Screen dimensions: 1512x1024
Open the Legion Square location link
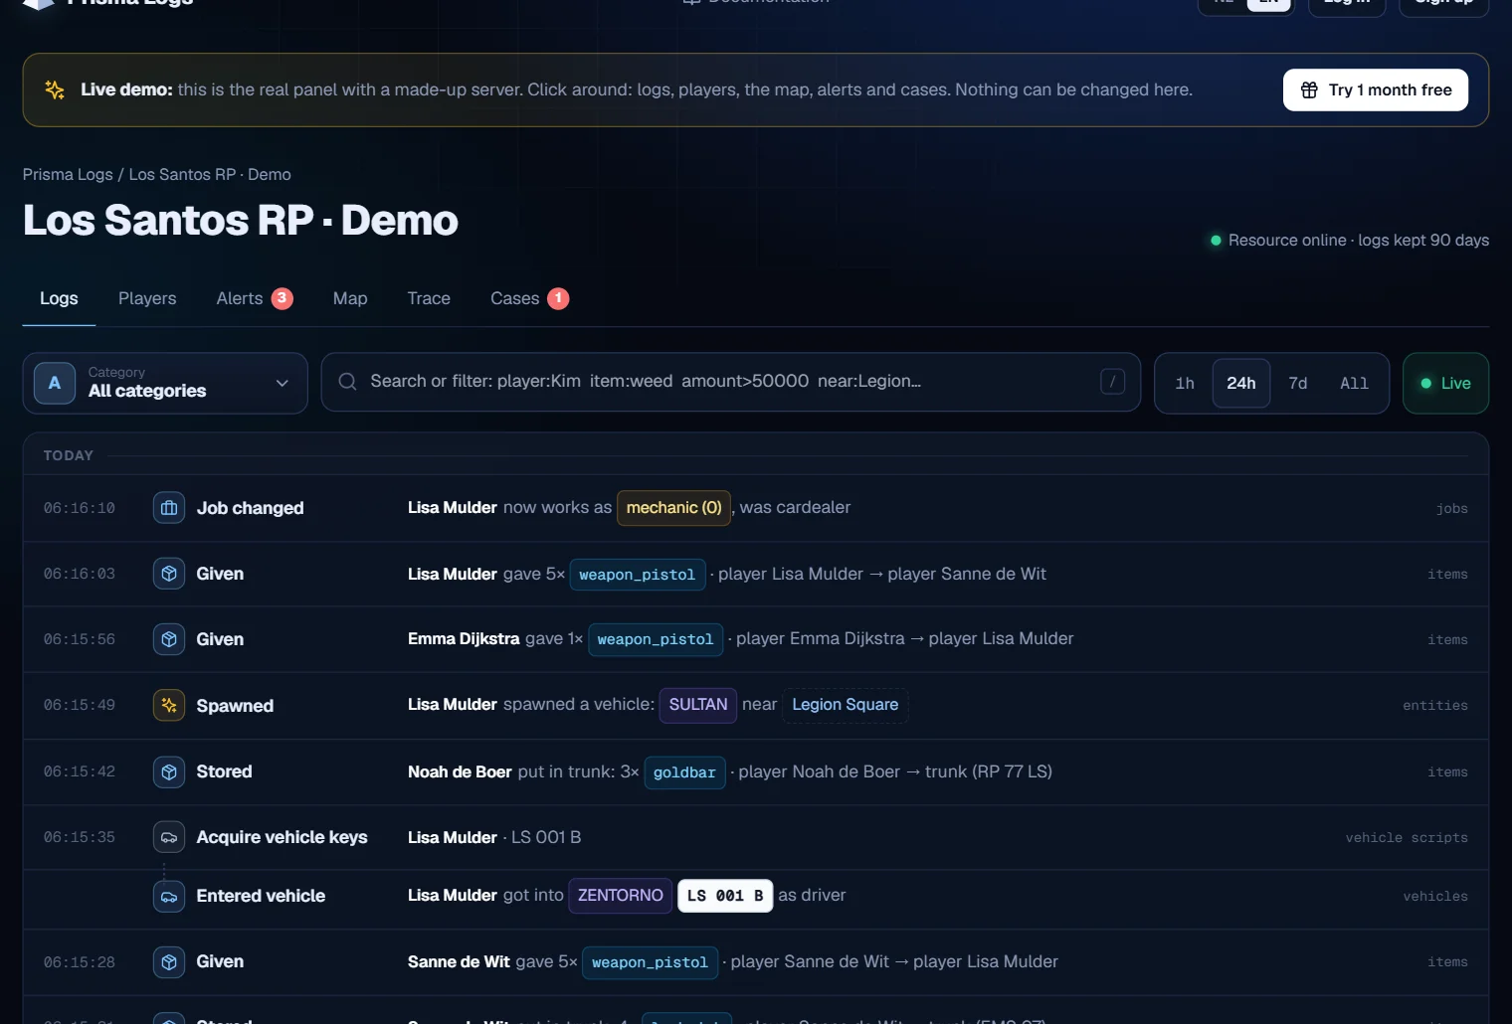pos(846,705)
